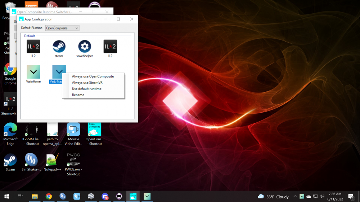Expand the hidden system tray icons chevron
Viewport: 360px width, 202px height.
point(295,197)
